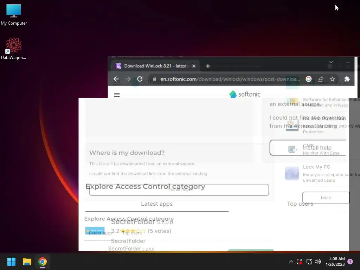Focus the en.softonic.com address bar

pos(230,79)
